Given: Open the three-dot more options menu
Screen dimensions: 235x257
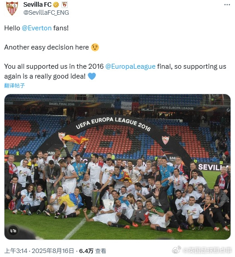Looking at the screenshot, I should (227, 5).
